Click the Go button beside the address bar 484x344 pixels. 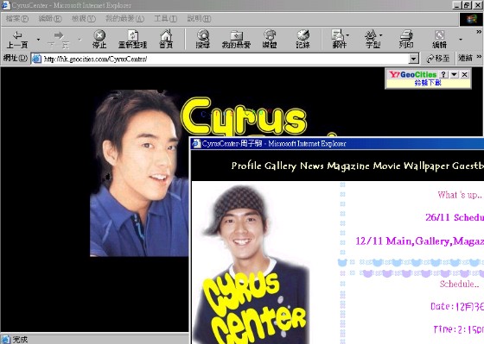(x=437, y=59)
